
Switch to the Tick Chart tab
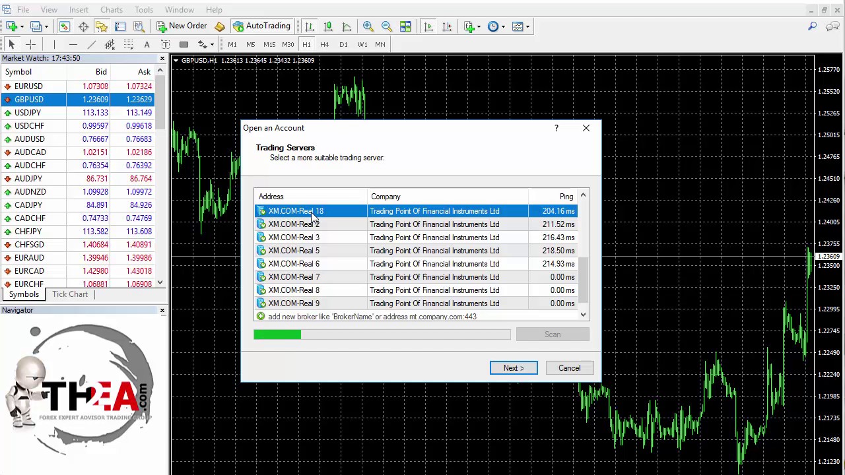[x=70, y=294]
